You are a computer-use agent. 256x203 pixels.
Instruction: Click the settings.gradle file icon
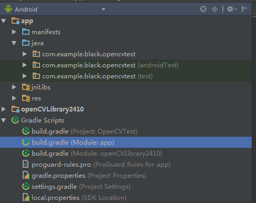click(26, 186)
